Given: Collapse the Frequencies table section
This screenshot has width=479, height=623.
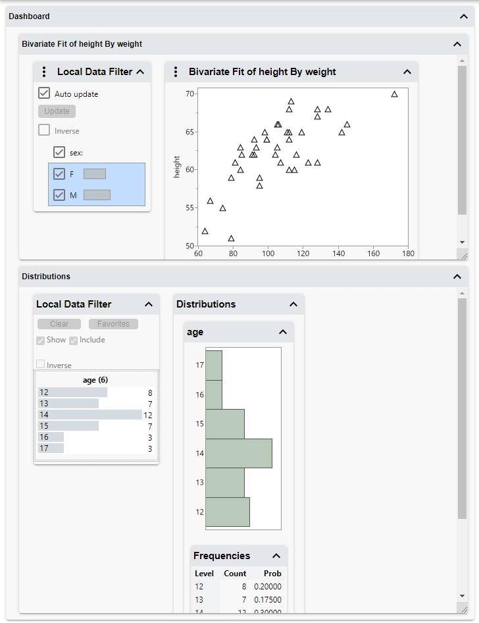Looking at the screenshot, I should (x=276, y=556).
